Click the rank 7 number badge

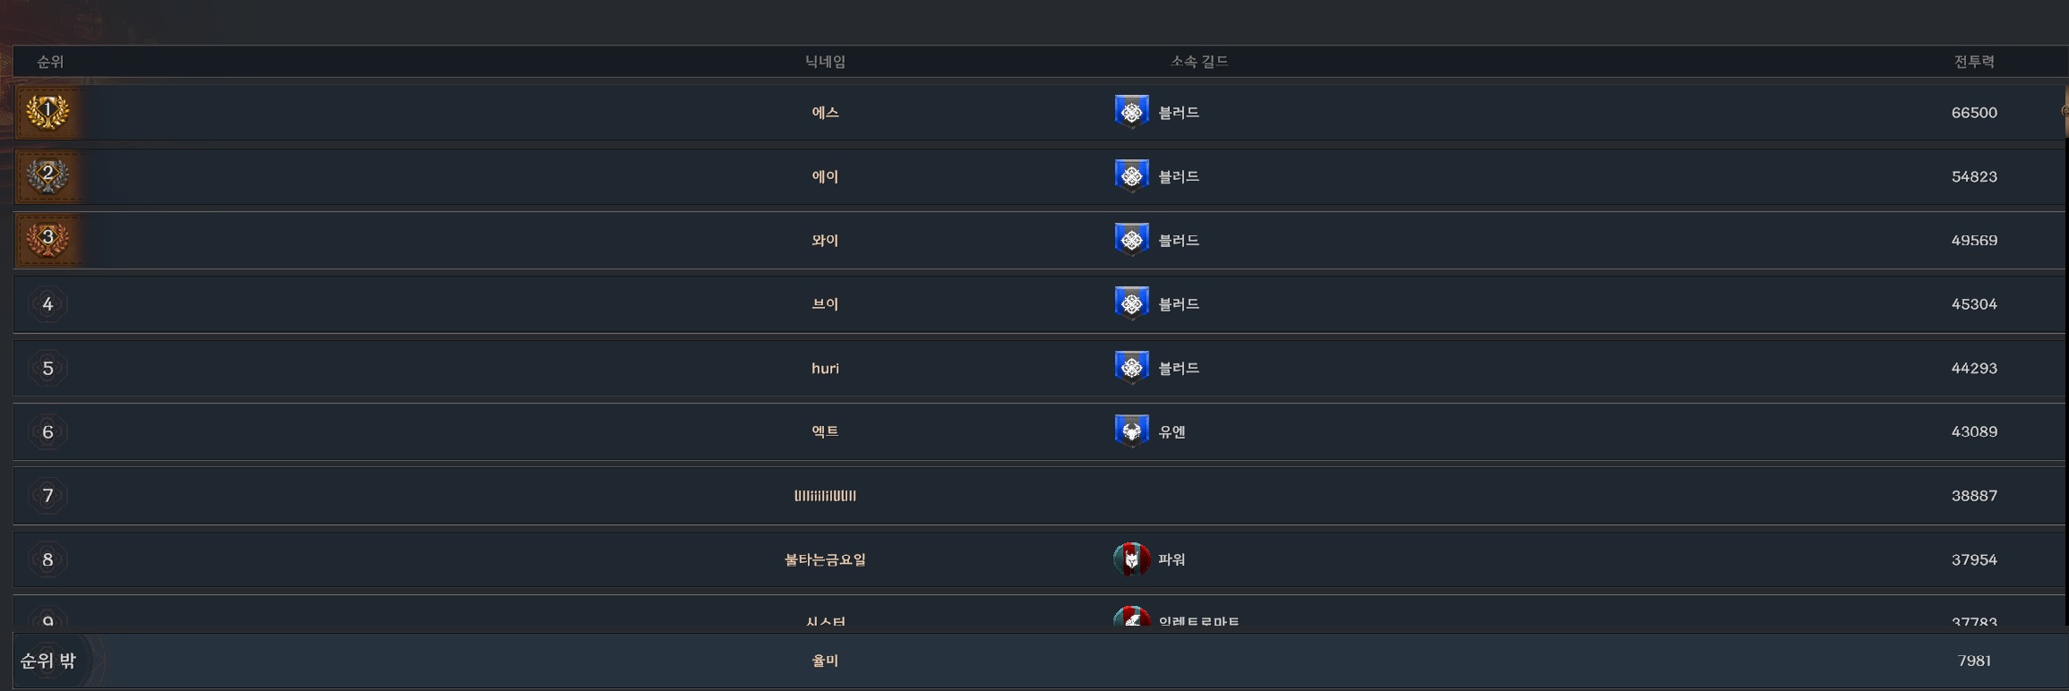point(47,496)
